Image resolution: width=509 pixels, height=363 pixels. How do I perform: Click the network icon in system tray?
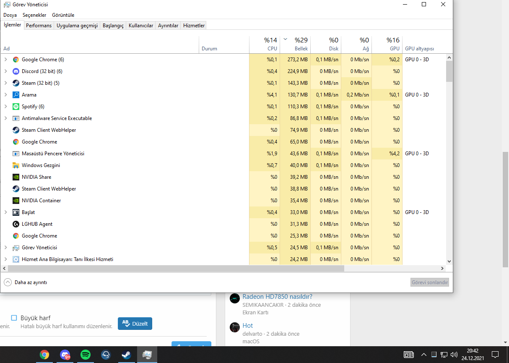point(444,355)
